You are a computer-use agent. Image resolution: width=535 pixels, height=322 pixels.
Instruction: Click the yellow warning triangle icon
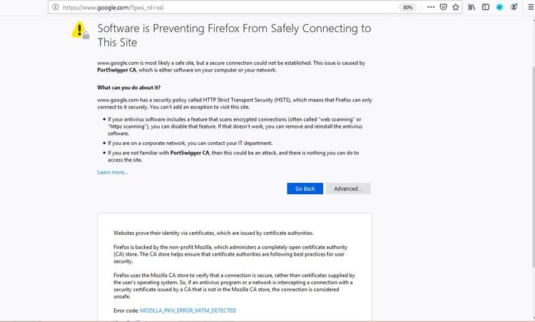click(x=78, y=30)
